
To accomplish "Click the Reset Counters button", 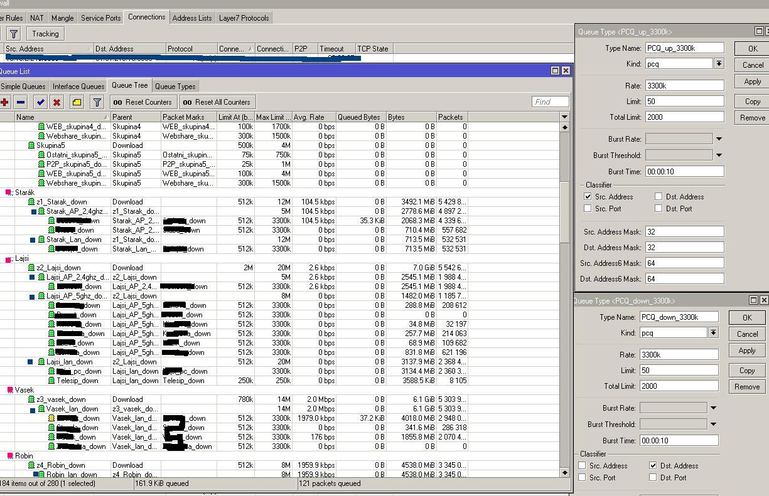I will pos(144,102).
